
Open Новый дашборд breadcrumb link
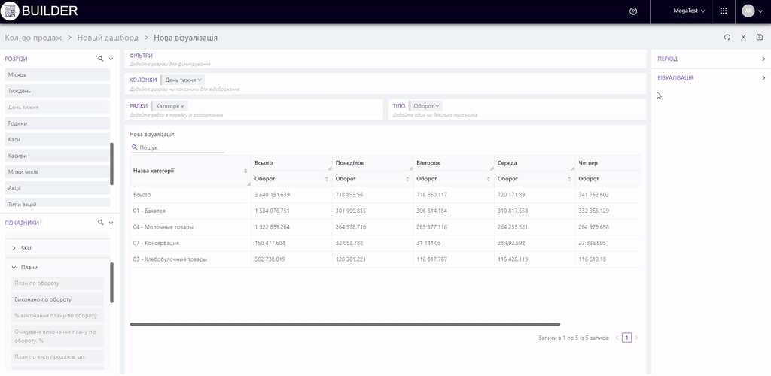pyautogui.click(x=108, y=37)
